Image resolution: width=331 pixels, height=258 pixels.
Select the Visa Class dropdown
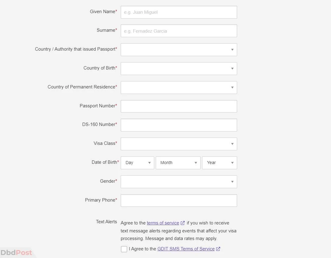[179, 144]
